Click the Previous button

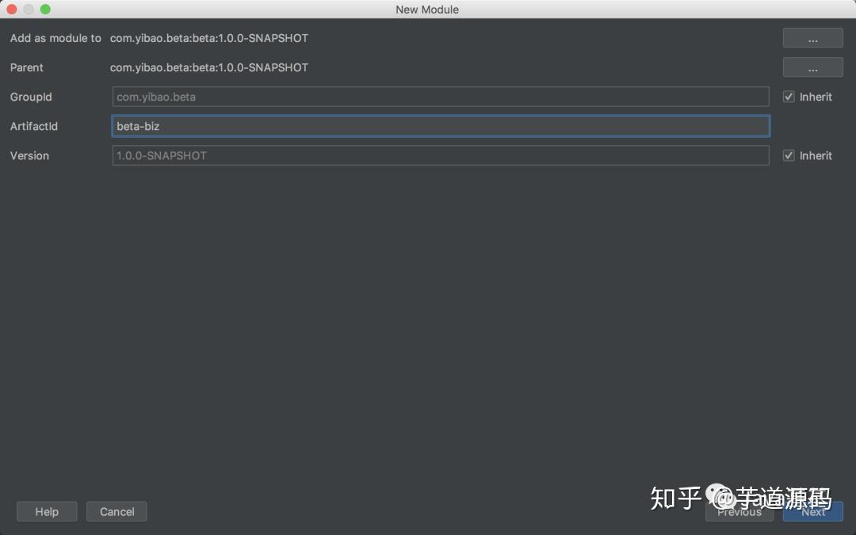coord(739,511)
